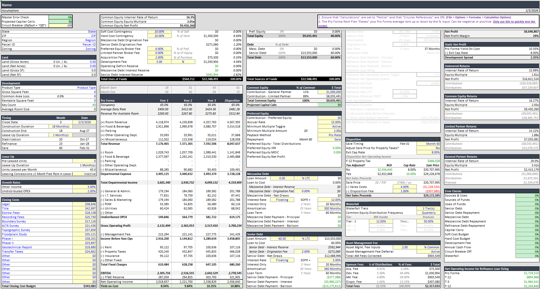This screenshot has width=540, height=289.
Task: Edit the Senior Debt Loan Amount 60.00 input
Action: pos(282,239)
